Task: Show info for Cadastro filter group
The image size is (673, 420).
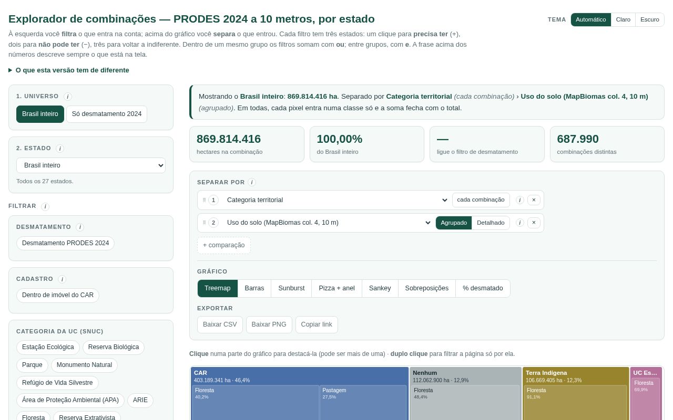Action: coord(62,279)
